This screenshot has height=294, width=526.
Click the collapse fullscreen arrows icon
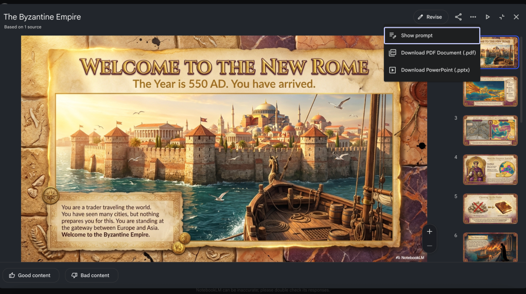502,17
